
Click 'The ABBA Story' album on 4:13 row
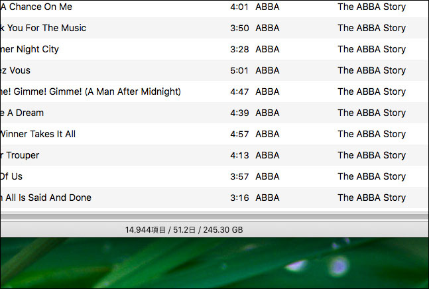(x=371, y=155)
